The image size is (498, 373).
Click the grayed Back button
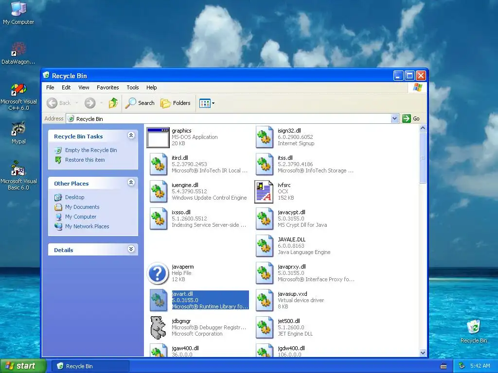pyautogui.click(x=59, y=103)
